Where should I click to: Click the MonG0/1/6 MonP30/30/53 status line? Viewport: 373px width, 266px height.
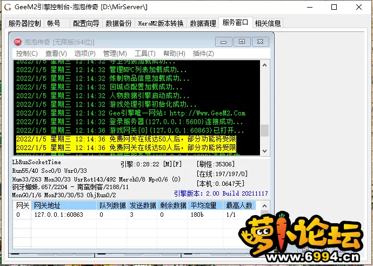pyautogui.click(x=64, y=195)
